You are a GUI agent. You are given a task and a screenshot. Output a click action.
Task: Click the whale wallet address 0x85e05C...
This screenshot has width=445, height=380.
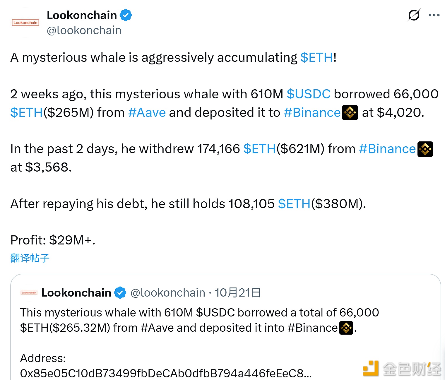click(x=165, y=373)
